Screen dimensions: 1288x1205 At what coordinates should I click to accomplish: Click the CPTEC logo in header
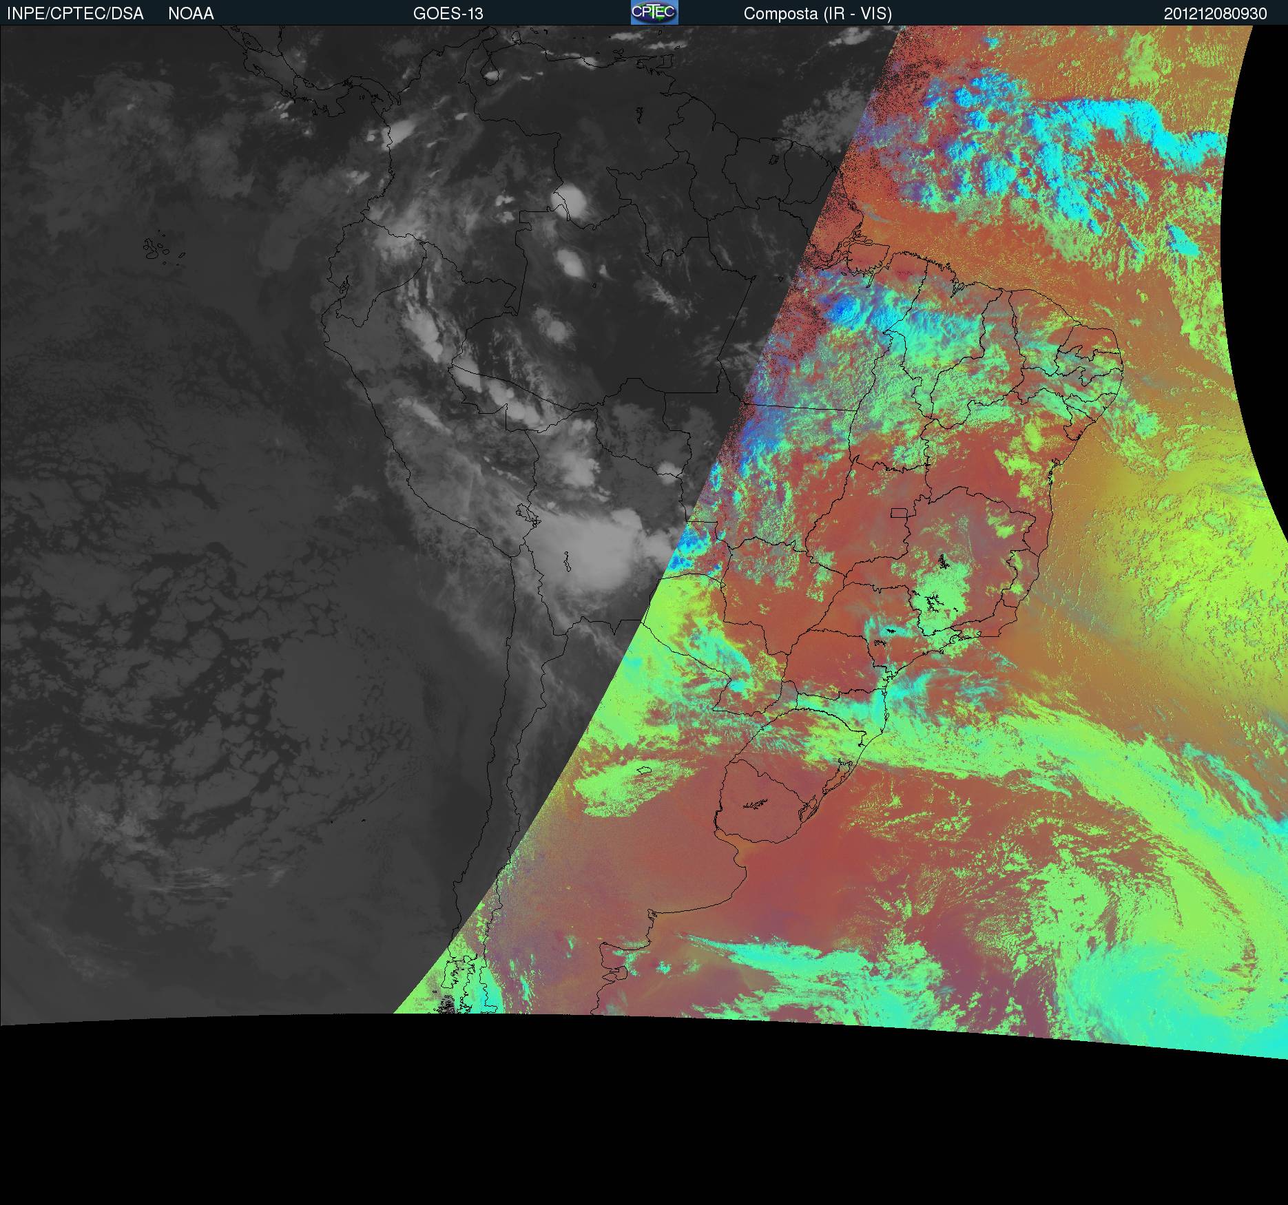(654, 12)
